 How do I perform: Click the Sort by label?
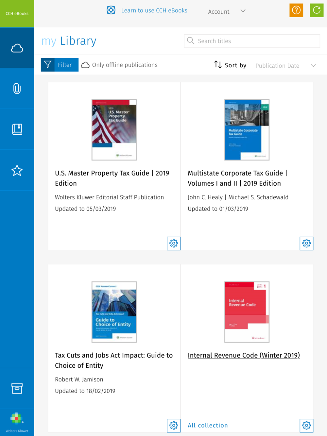point(235,65)
